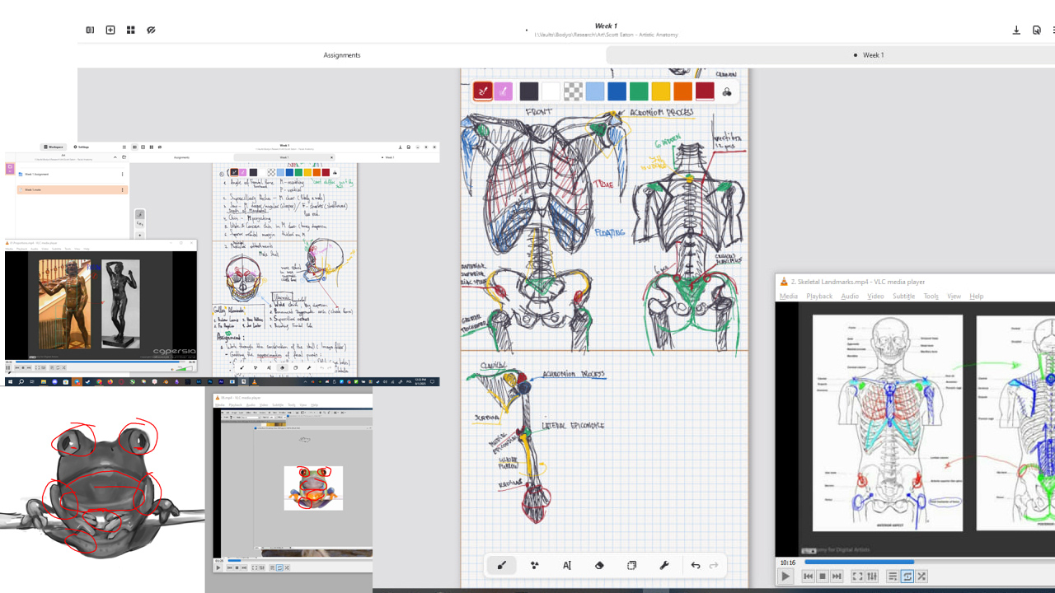Viewport: 1055px width, 593px height.
Task: Play the Skeletal Landmarks video in VLC
Action: [x=785, y=577]
